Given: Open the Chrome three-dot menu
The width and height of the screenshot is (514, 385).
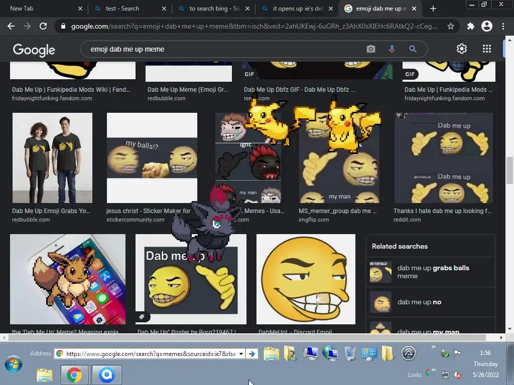Looking at the screenshot, I should (x=503, y=26).
